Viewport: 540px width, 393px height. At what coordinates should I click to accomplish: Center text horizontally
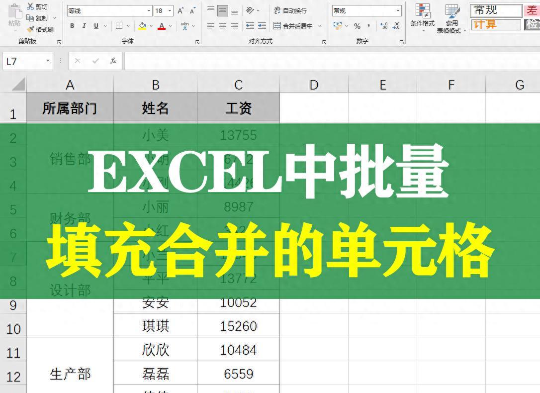(x=223, y=26)
